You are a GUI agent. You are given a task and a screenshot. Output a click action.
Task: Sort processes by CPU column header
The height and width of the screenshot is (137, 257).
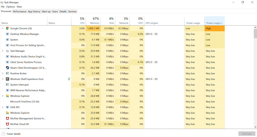tap(79, 21)
